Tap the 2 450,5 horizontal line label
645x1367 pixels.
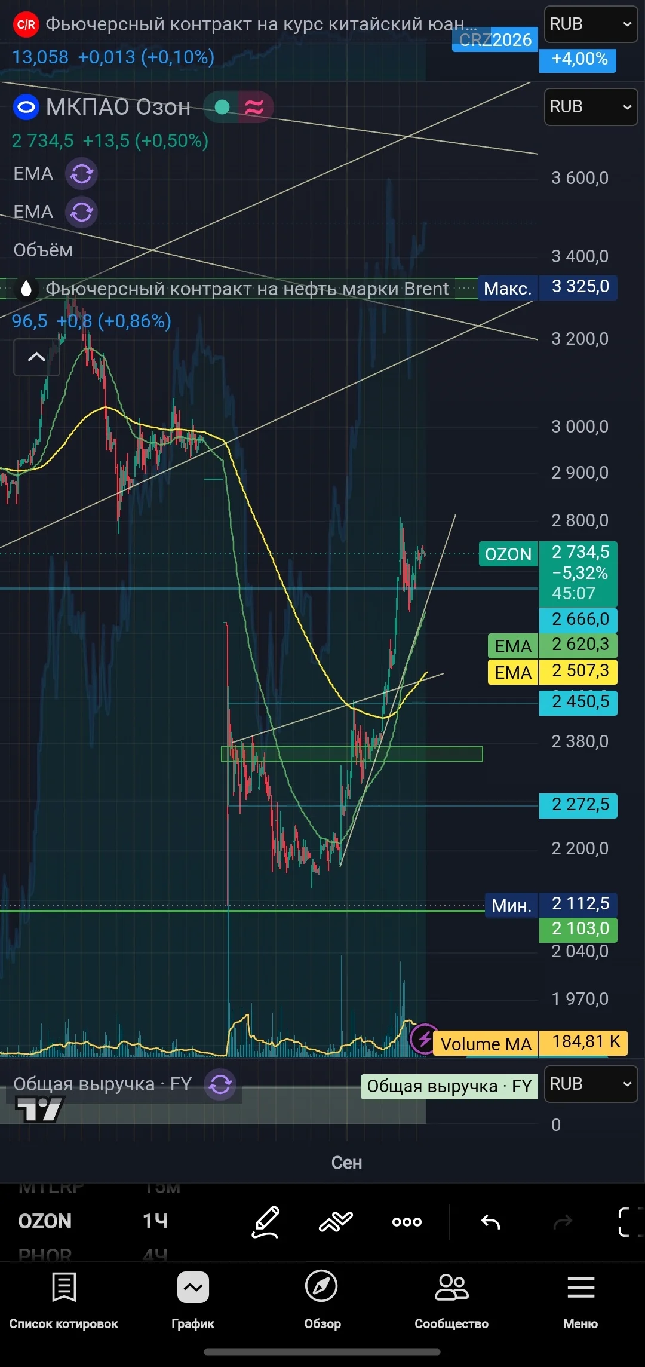pos(578,703)
